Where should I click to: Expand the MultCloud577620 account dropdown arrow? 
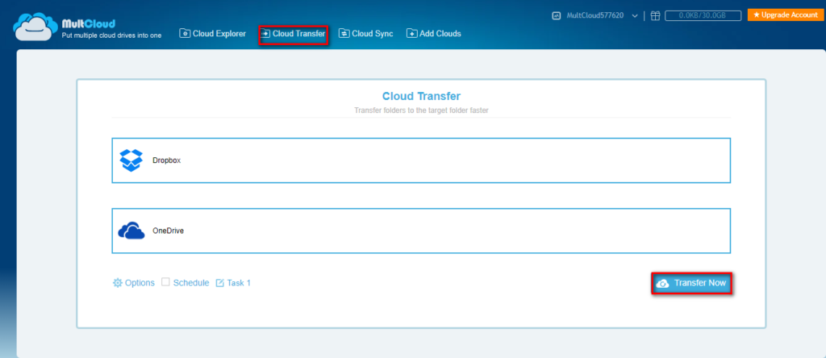(635, 15)
